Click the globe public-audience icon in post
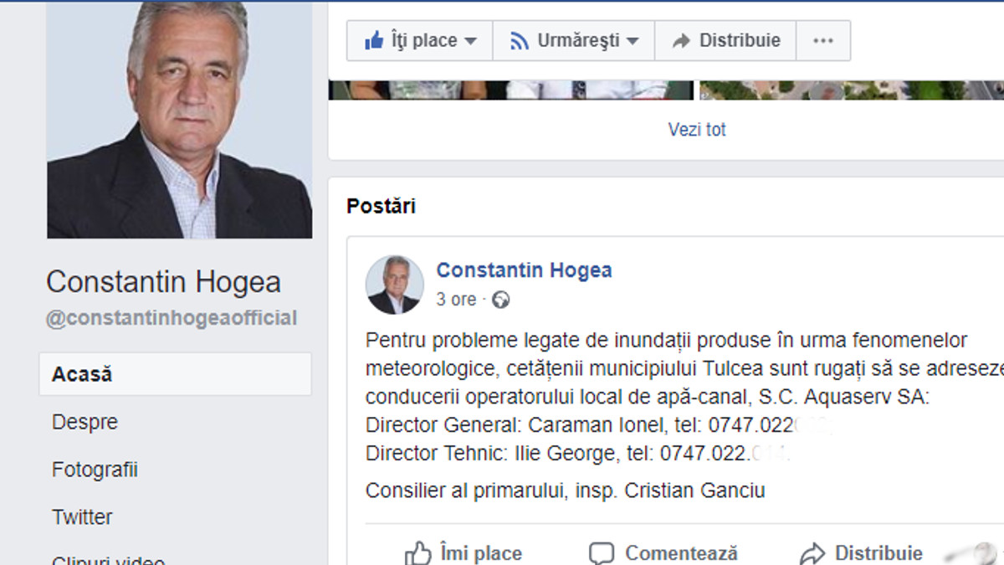Image resolution: width=1004 pixels, height=565 pixels. point(500,300)
